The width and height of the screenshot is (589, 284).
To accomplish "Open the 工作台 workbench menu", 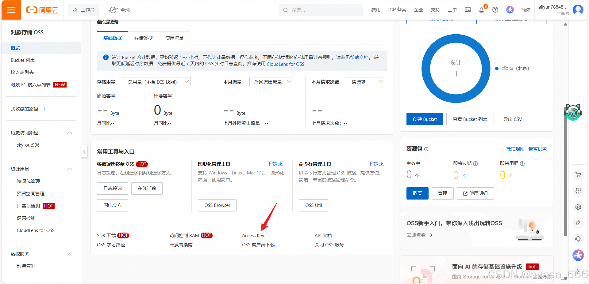I will (84, 10).
